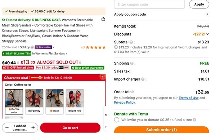Click the Import charges help icon

143,79
